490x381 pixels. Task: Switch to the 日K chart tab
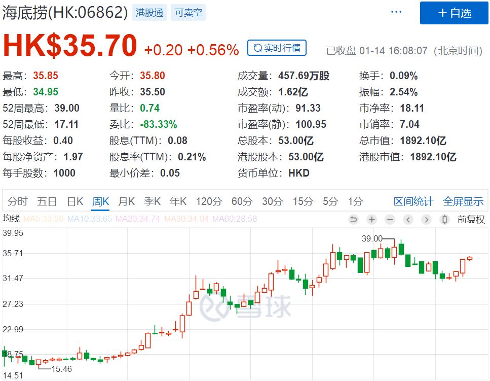click(75, 201)
